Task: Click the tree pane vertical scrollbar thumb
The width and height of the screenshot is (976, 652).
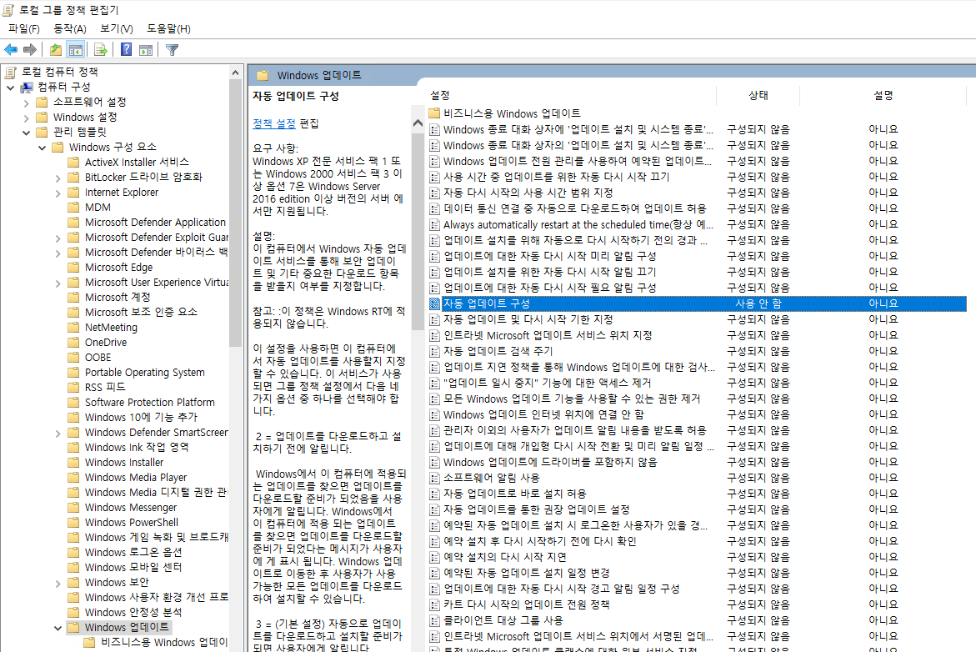Action: click(235, 213)
